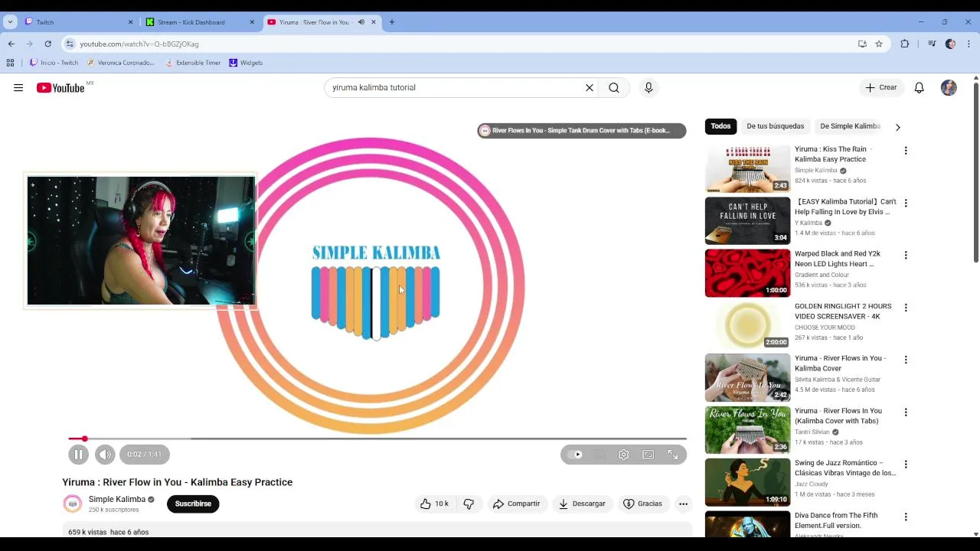Focus the YouTube search field

456,88
